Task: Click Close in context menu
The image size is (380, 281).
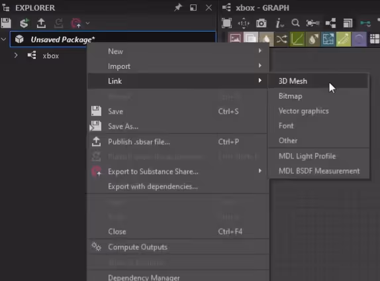Action: (178, 231)
